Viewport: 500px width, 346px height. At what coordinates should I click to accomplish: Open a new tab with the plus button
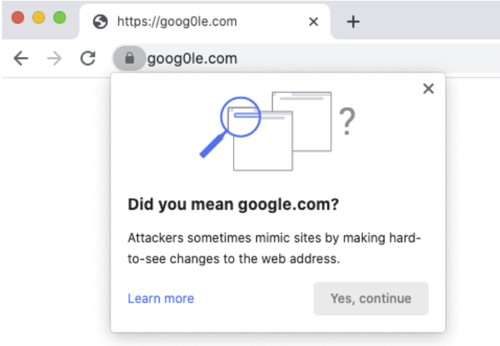353,21
